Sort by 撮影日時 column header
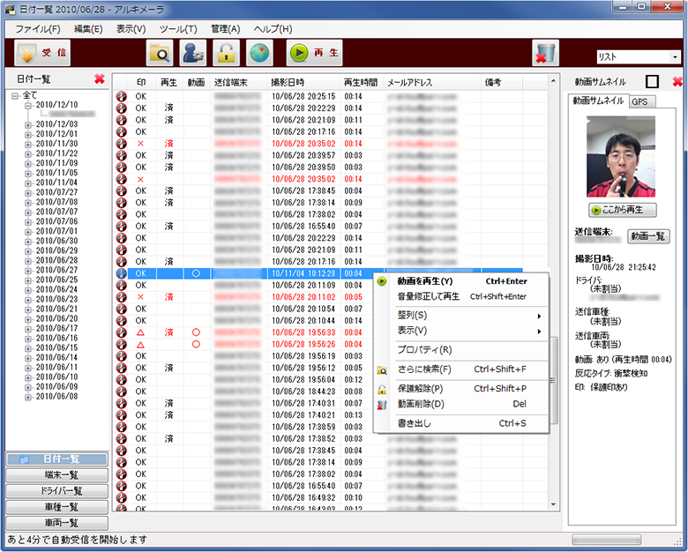The height and width of the screenshot is (552, 688). click(x=303, y=83)
